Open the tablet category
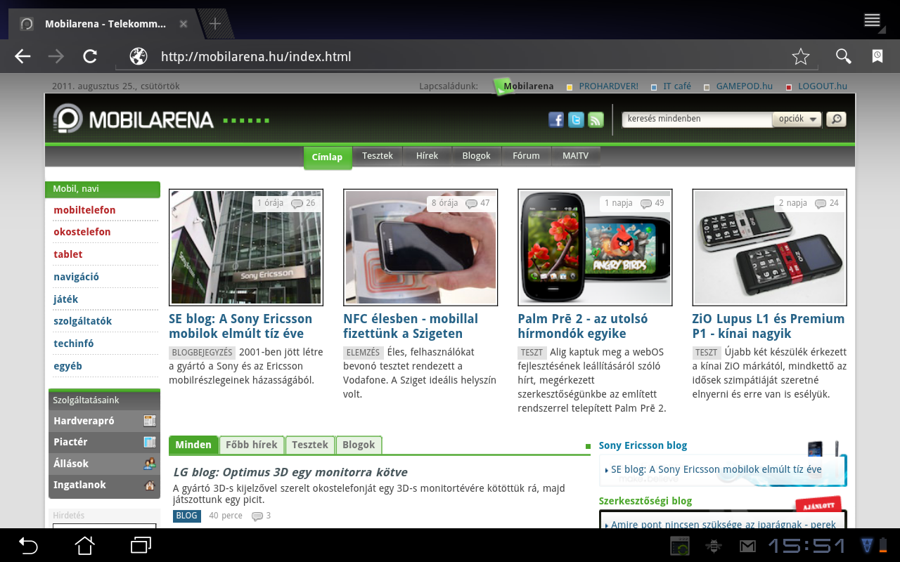Viewport: 900px width, 562px height. (68, 254)
